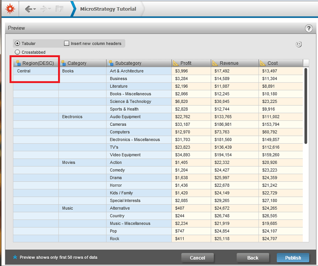Click the Alternative subcategory cell

coord(139,208)
